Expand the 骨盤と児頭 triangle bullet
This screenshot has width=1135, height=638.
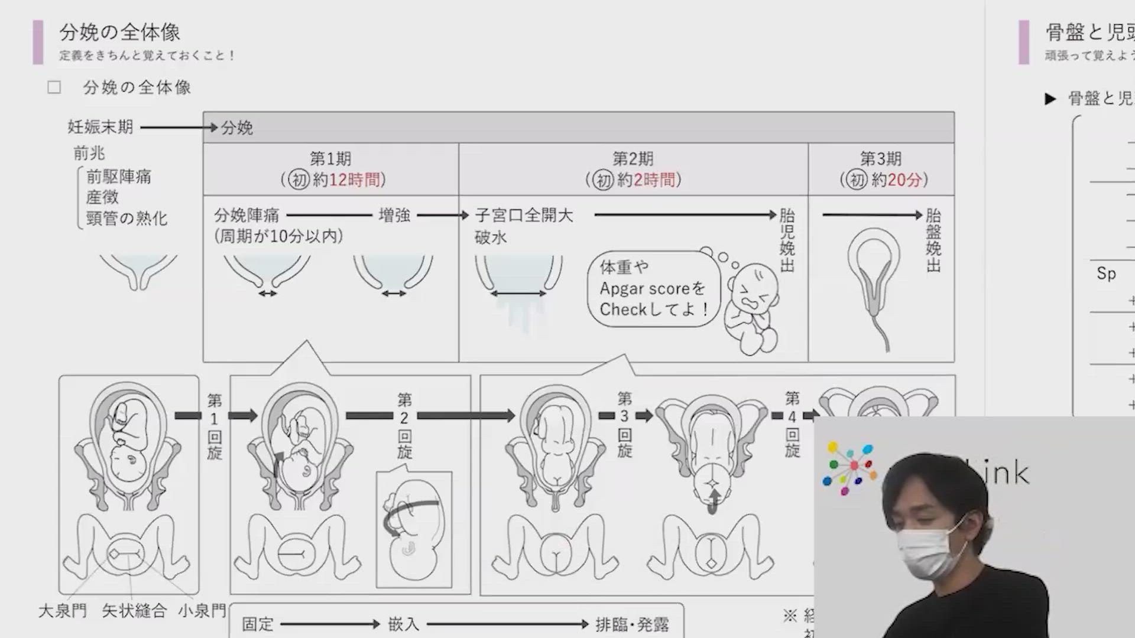[x=1050, y=99]
